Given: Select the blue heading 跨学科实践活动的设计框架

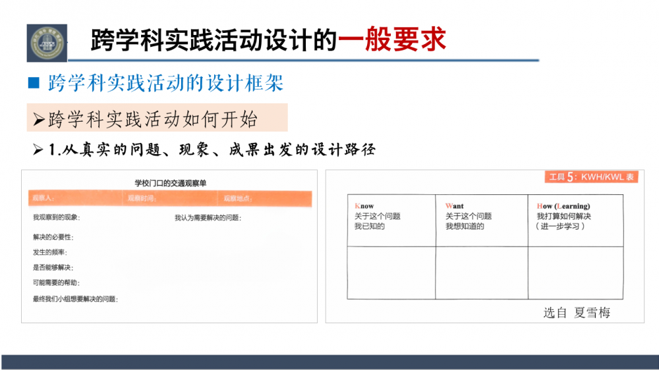Looking at the screenshot, I should point(165,84).
